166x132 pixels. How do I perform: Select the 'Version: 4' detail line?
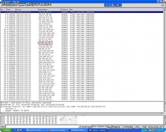[x=10, y=109]
